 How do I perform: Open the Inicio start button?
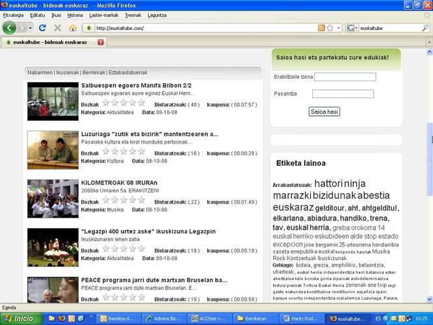[21, 318]
